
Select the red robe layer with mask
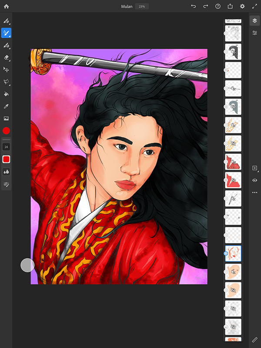(233, 162)
